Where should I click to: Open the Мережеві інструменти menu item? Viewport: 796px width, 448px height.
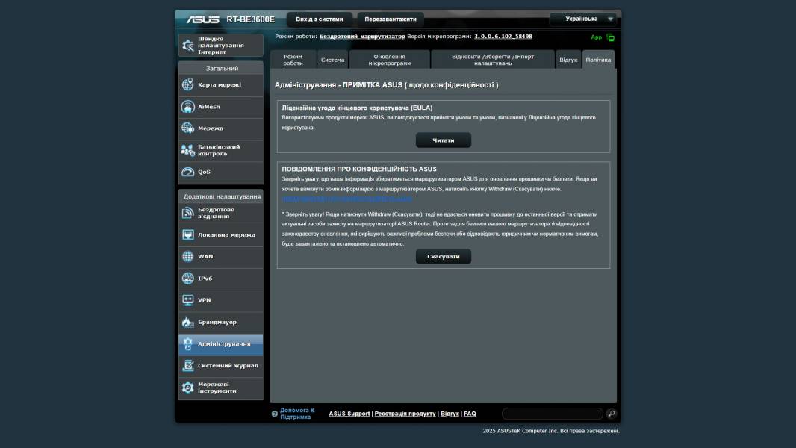221,388
